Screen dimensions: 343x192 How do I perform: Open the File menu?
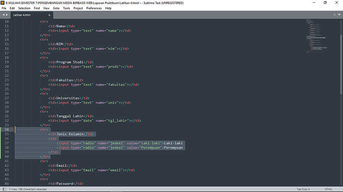pos(4,8)
